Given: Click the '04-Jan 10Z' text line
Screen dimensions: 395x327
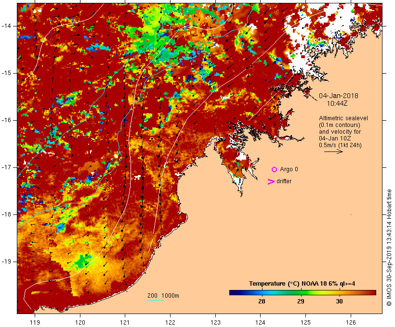Looking at the screenshot, I should (x=335, y=138).
